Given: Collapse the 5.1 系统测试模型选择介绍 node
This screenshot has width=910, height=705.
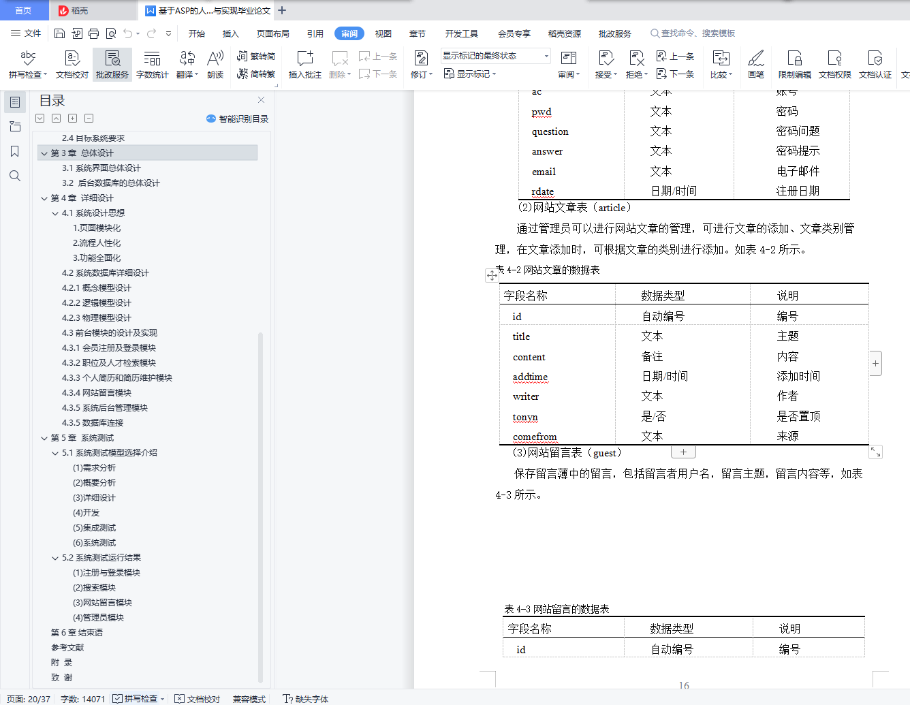Looking at the screenshot, I should (55, 453).
